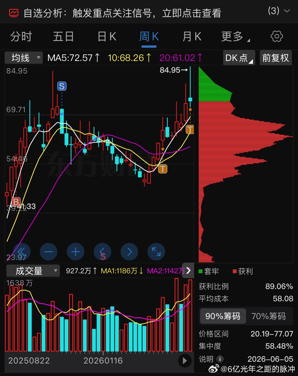Jump to earliest data with double-left arrow
Screen dimensions: 298x376
[x=22, y=252]
